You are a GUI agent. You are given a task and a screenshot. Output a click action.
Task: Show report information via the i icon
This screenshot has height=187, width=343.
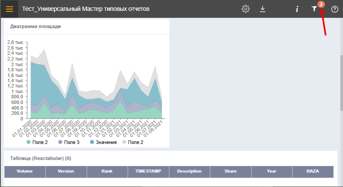pos(297,9)
